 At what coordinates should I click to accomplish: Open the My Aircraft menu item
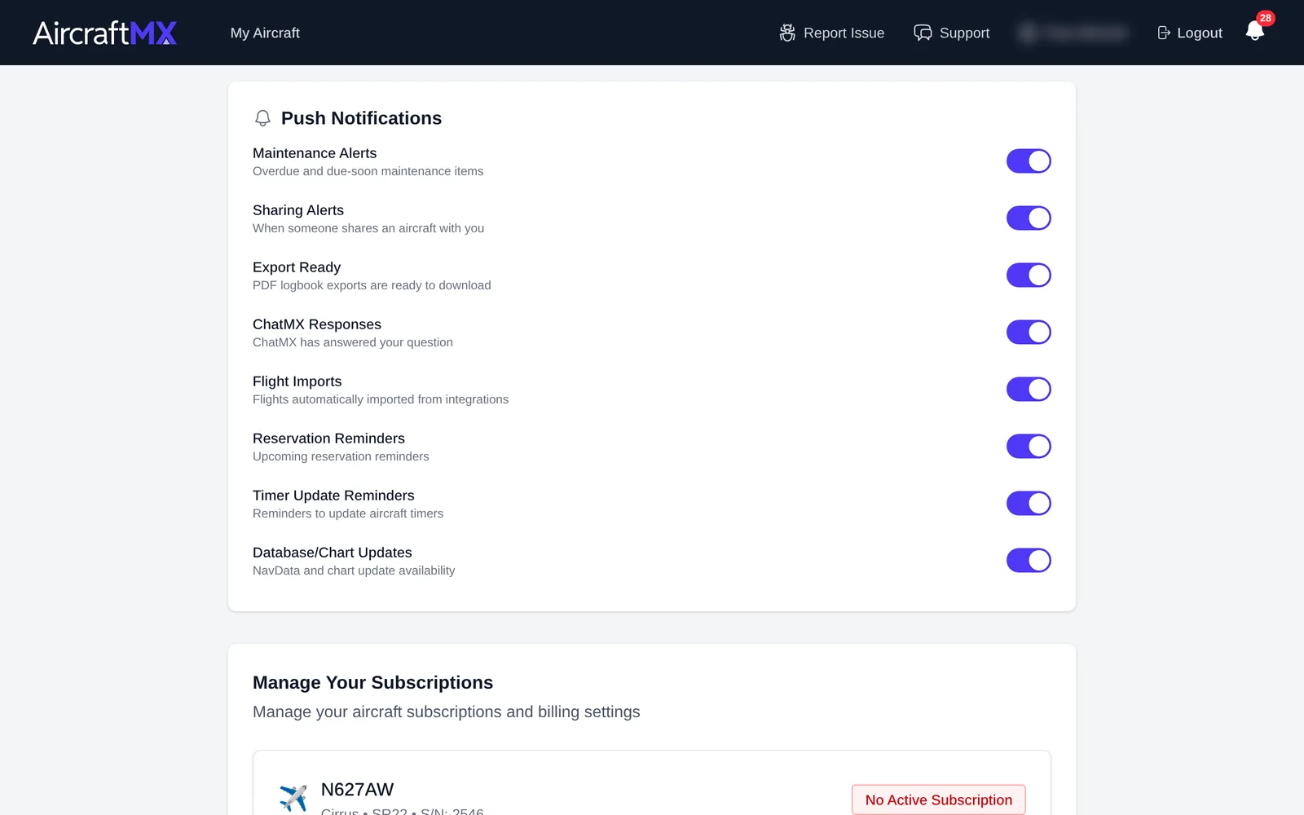265,33
